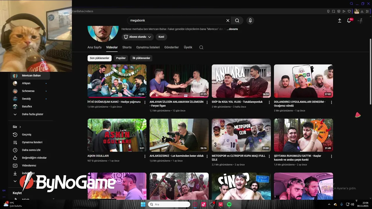Click the Katıl membership button

[161, 37]
